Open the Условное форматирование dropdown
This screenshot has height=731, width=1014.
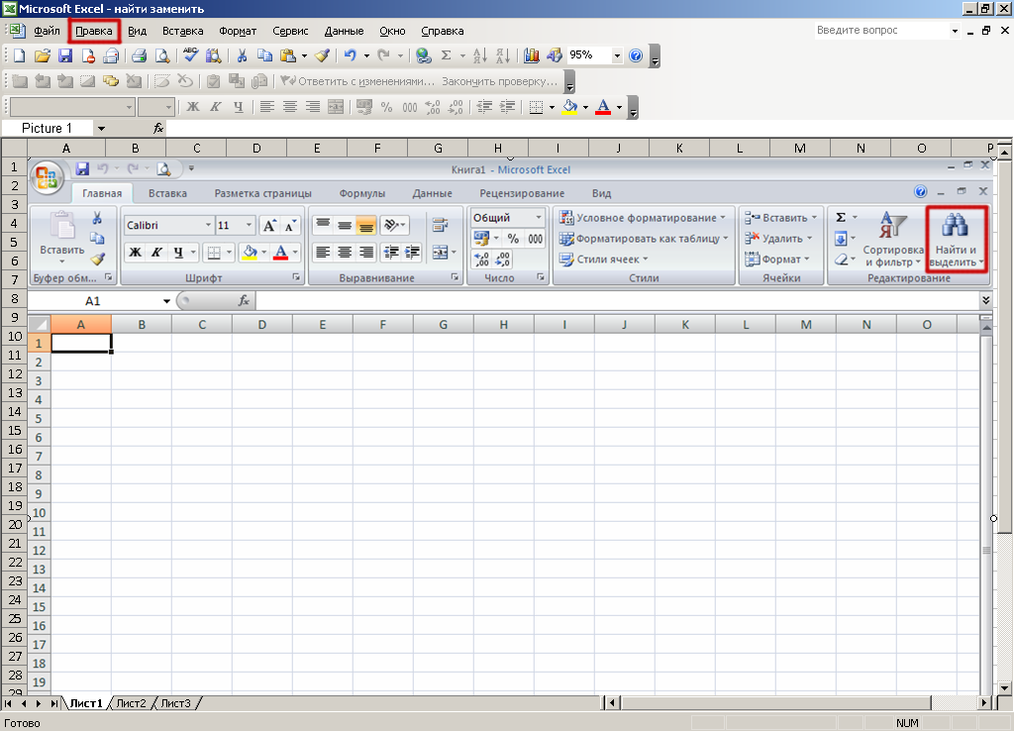click(x=643, y=218)
